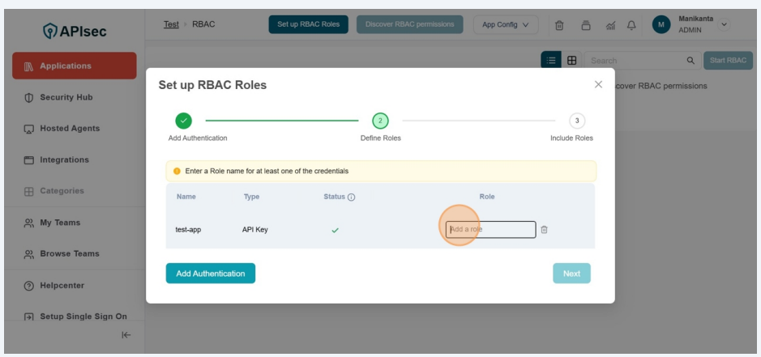Click the Add Authentication button
This screenshot has height=357, width=761.
210,274
